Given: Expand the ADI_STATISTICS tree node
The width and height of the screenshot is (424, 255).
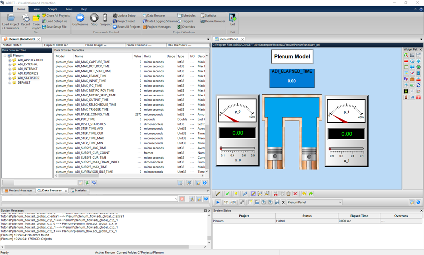Looking at the screenshot, I should point(10,78).
